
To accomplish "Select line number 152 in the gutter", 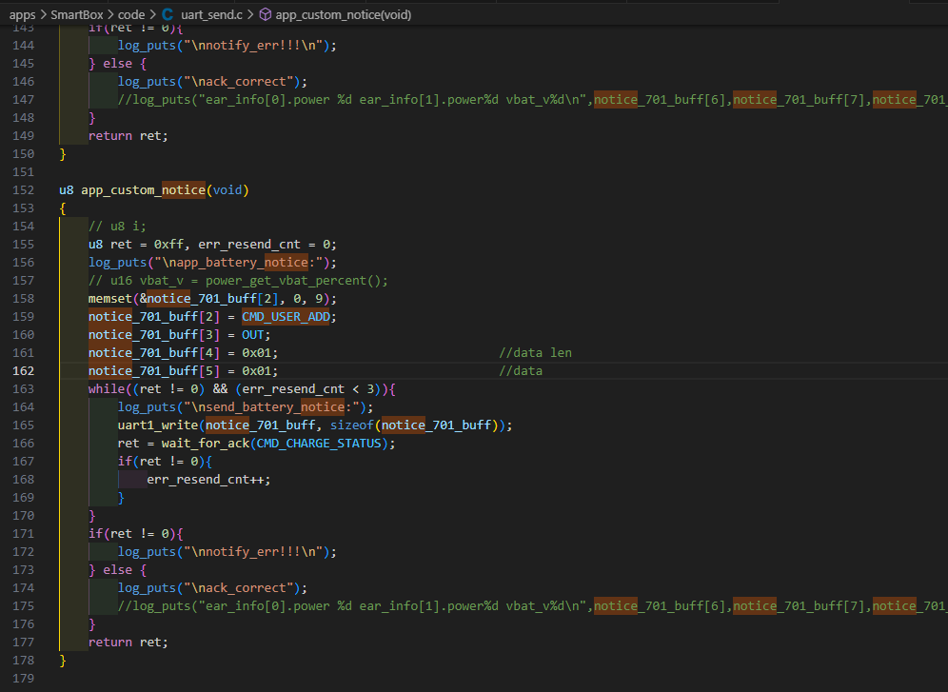I will (x=24, y=189).
